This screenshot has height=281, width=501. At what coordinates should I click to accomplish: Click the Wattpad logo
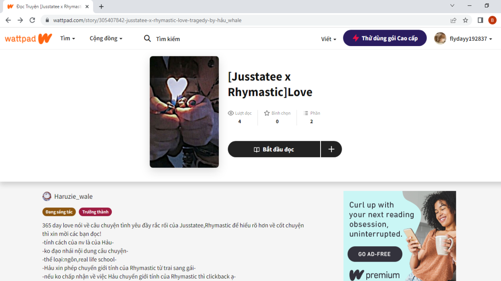coord(28,38)
